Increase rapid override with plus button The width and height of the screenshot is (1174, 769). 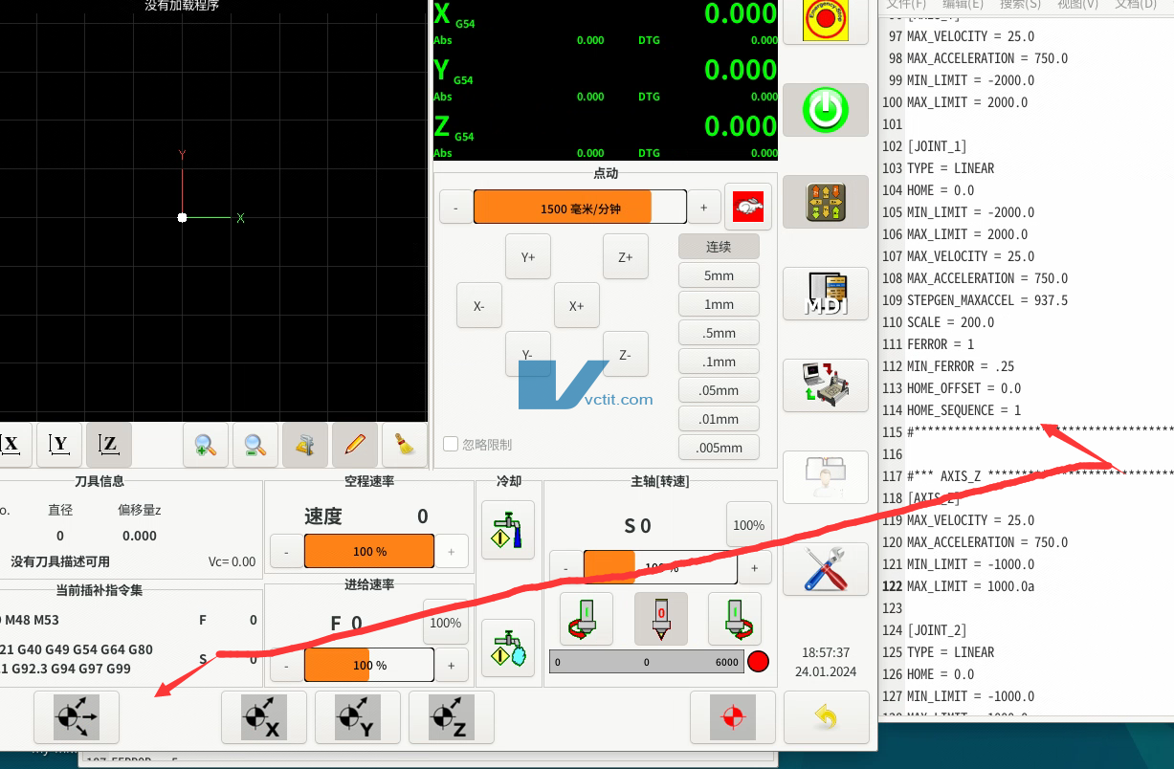[452, 552]
